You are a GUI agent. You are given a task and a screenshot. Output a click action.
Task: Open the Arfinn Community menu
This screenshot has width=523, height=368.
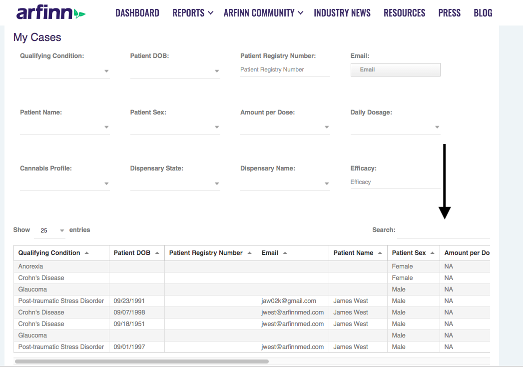coord(263,13)
